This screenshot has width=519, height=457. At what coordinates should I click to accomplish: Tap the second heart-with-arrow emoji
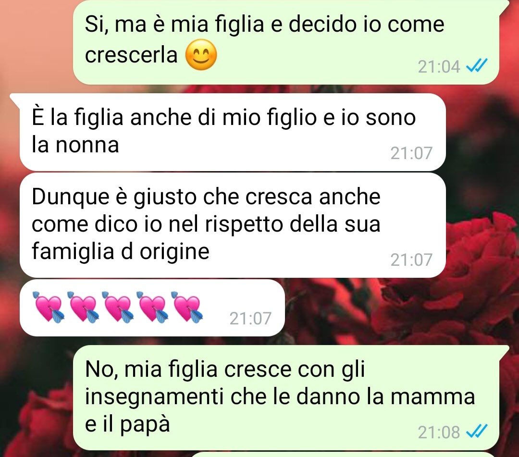(84, 307)
